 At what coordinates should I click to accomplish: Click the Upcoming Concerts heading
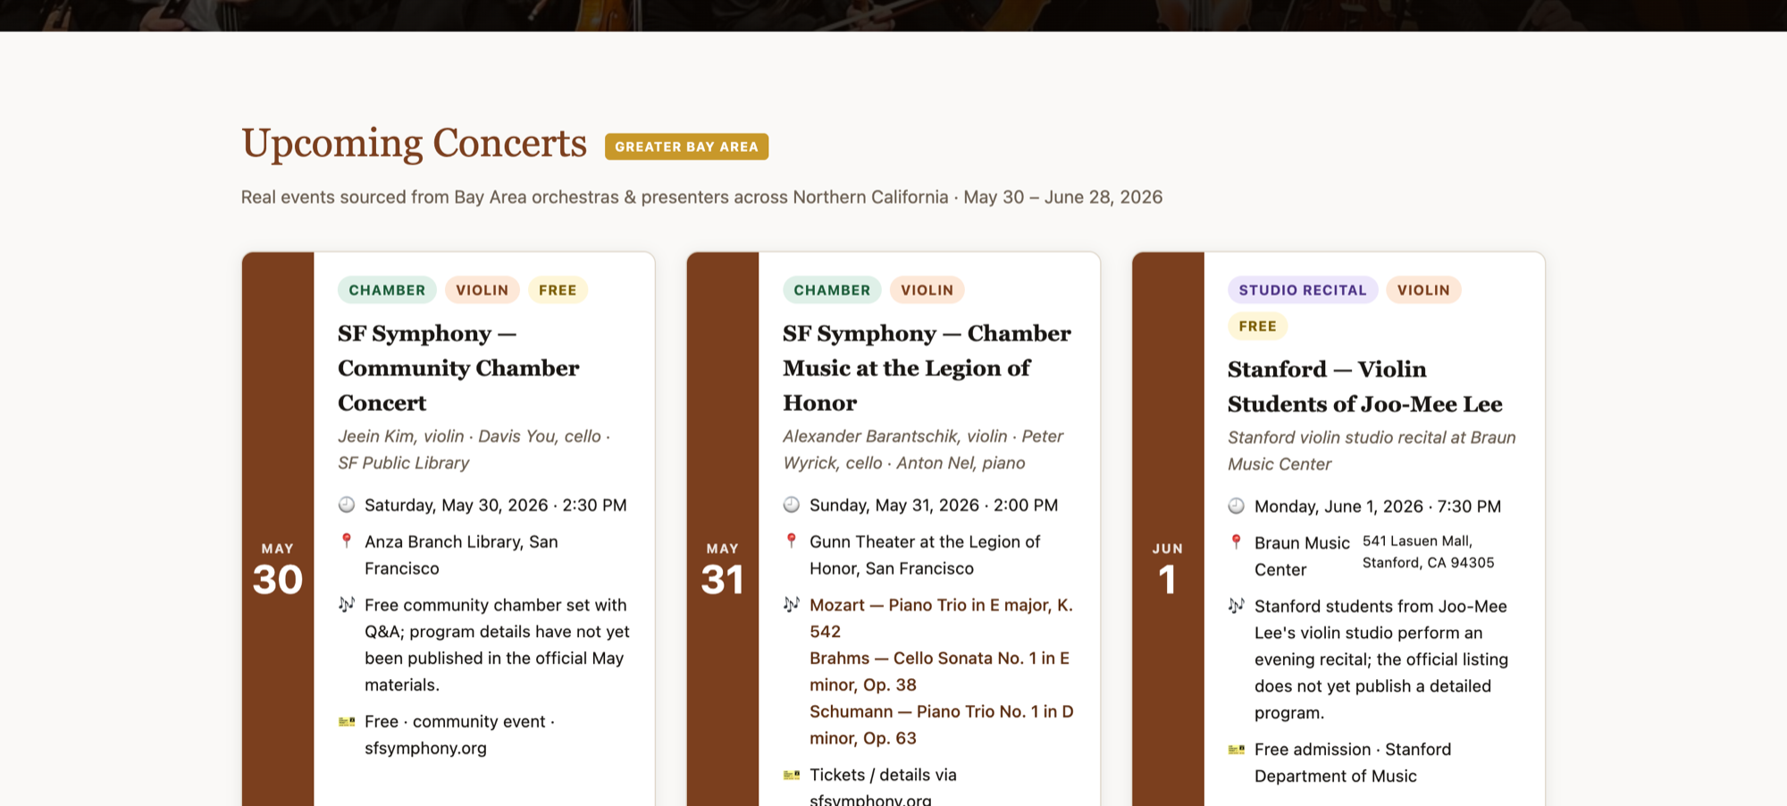coord(414,144)
